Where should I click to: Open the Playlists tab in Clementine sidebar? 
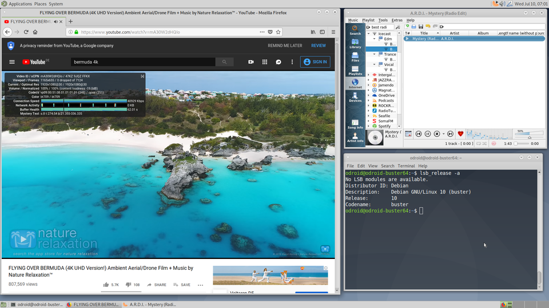355,71
